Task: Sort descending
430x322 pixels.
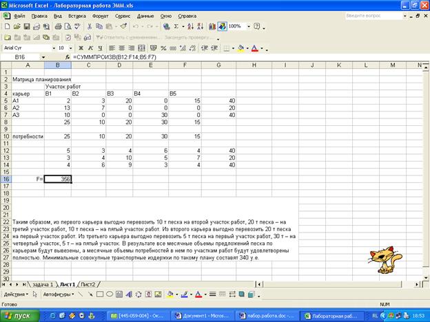Action: [x=201, y=26]
